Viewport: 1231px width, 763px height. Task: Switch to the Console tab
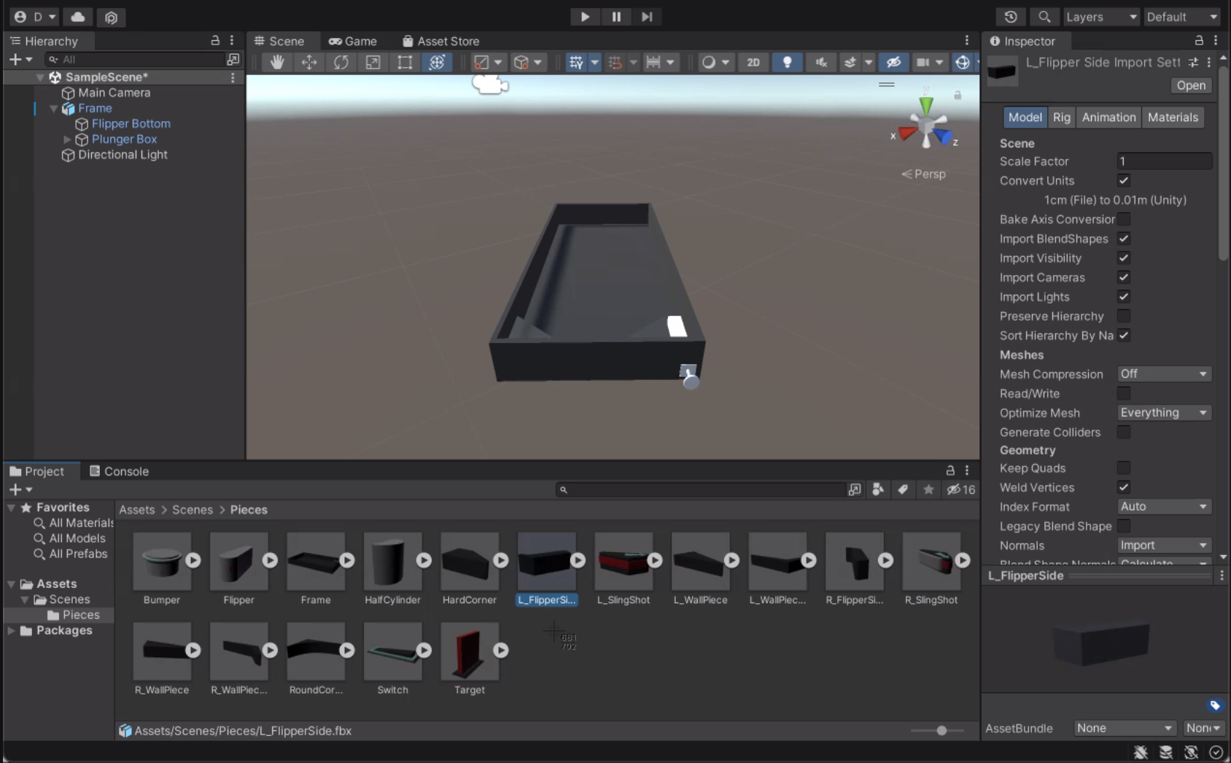click(x=119, y=471)
